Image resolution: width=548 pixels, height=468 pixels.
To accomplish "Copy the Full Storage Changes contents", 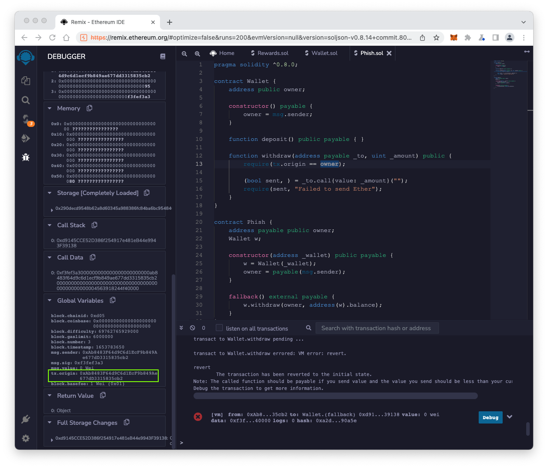I will 127,422.
